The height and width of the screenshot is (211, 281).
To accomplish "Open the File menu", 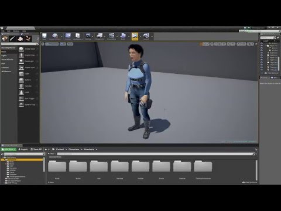I will pos(3,31).
